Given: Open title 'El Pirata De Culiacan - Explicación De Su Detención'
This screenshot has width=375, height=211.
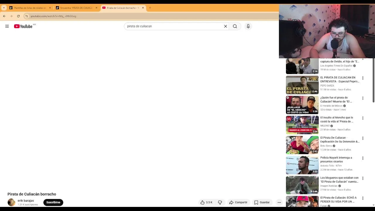Looking at the screenshot, I should [340, 140].
